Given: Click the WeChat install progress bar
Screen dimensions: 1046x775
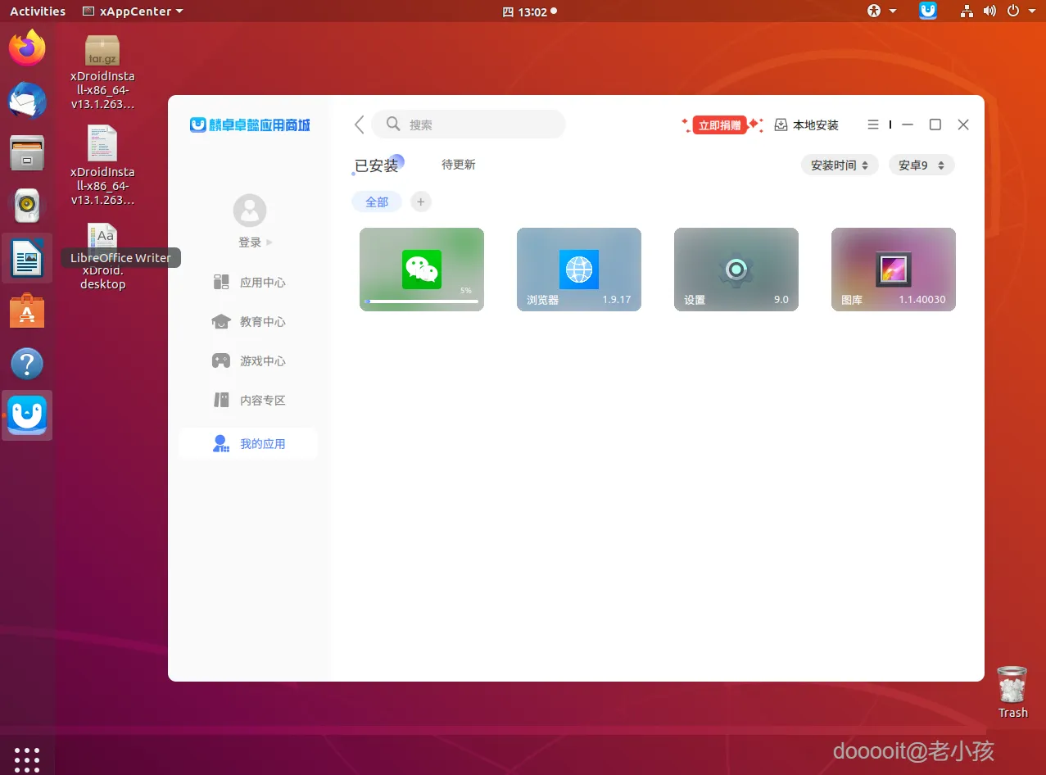Looking at the screenshot, I should click(422, 301).
